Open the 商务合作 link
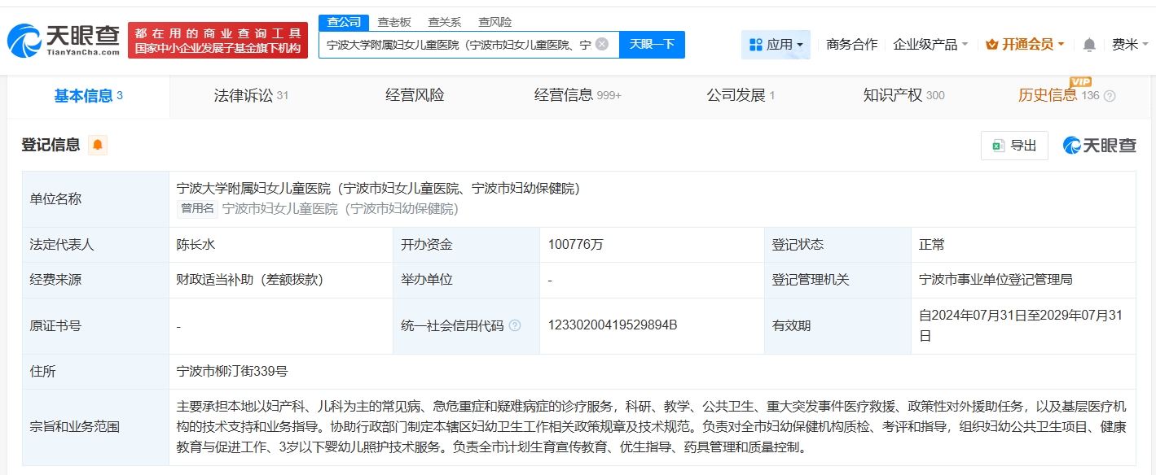This screenshot has height=475, width=1156. tap(851, 45)
